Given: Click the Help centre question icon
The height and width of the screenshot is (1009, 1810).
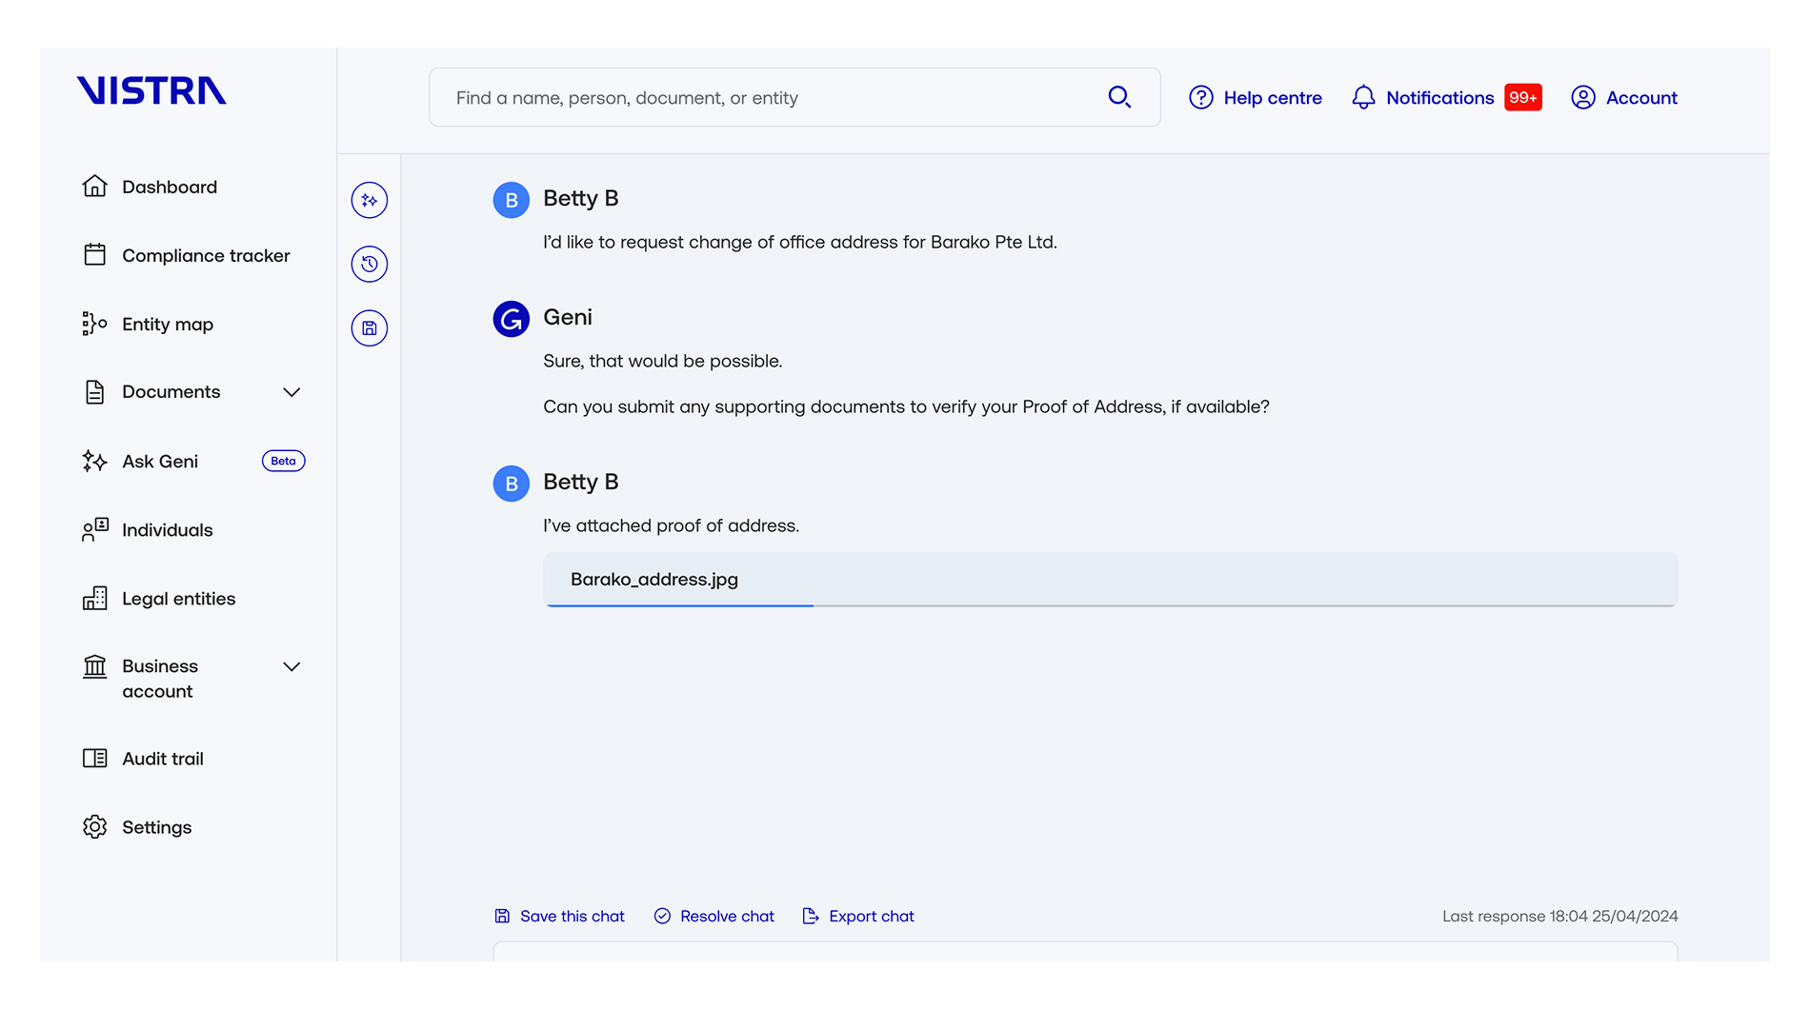Looking at the screenshot, I should click(x=1201, y=97).
